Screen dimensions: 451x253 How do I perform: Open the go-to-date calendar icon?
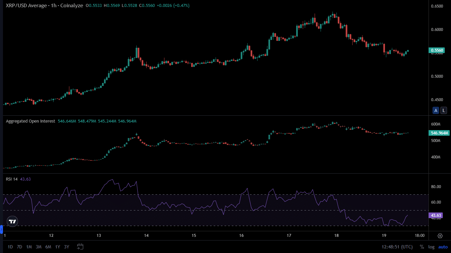(80, 246)
